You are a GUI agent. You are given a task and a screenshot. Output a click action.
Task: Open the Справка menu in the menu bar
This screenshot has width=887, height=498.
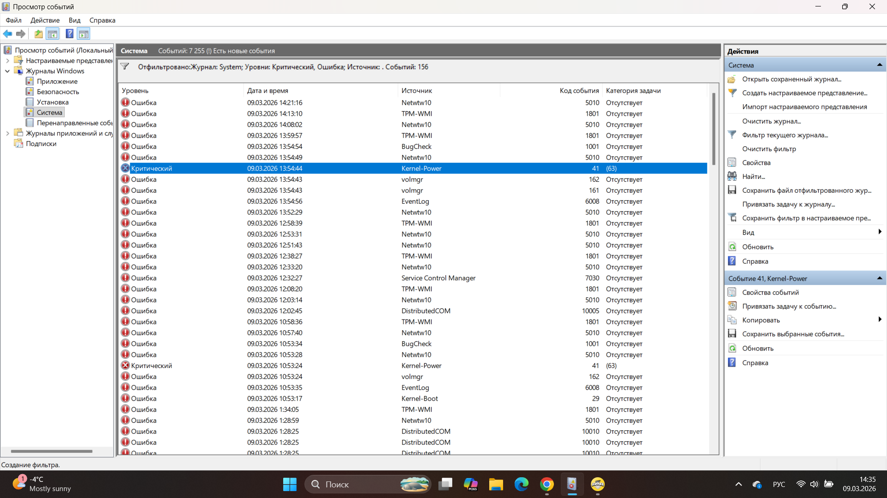coord(102,20)
